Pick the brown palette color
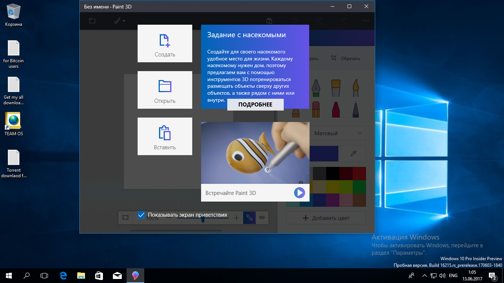 pos(359,200)
